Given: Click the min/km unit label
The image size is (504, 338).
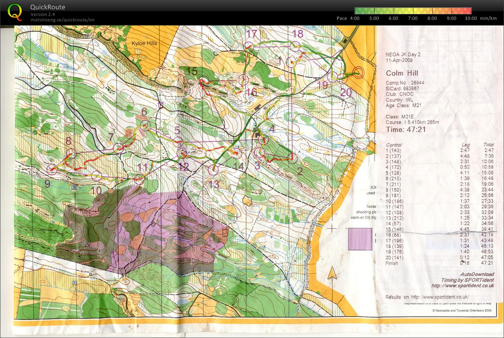Looking at the screenshot, I should click(488, 18).
